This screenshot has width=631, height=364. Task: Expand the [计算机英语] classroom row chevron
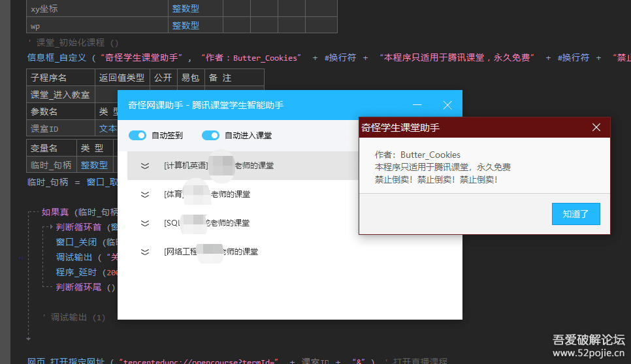pos(145,166)
